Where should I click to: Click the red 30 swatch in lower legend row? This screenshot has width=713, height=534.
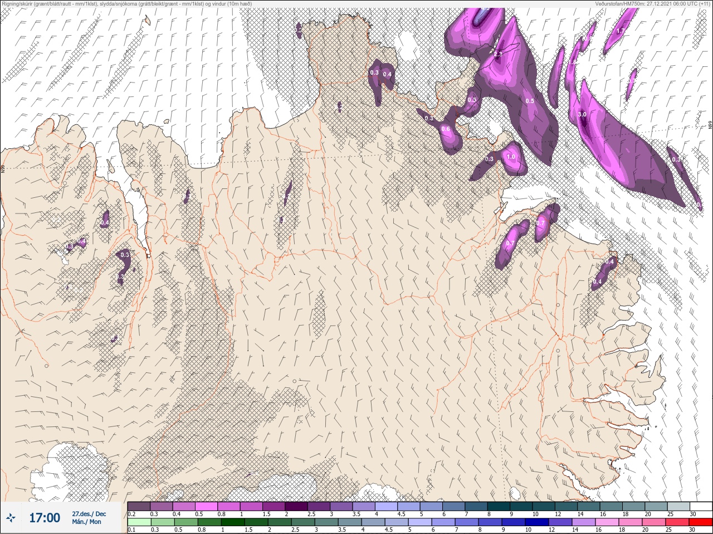700,522
